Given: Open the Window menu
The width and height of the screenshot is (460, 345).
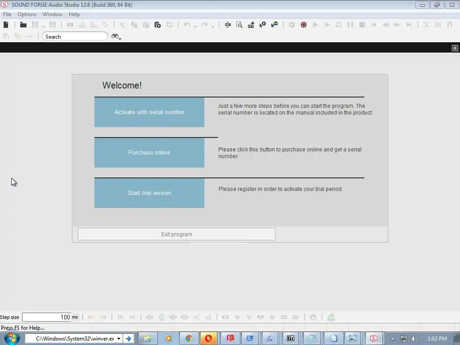Looking at the screenshot, I should click(53, 14).
